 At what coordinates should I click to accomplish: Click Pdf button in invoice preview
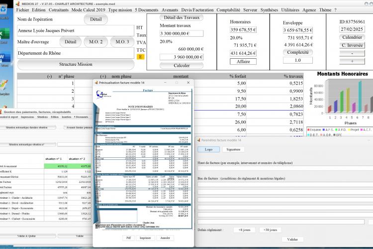(x=128, y=238)
